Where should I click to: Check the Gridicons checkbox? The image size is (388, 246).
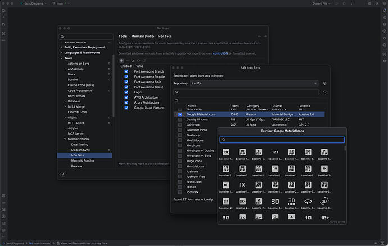point(180,125)
